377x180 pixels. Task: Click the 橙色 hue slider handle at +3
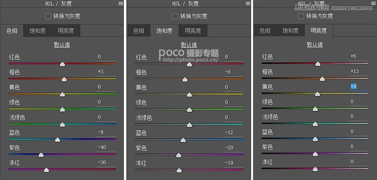[64, 79]
